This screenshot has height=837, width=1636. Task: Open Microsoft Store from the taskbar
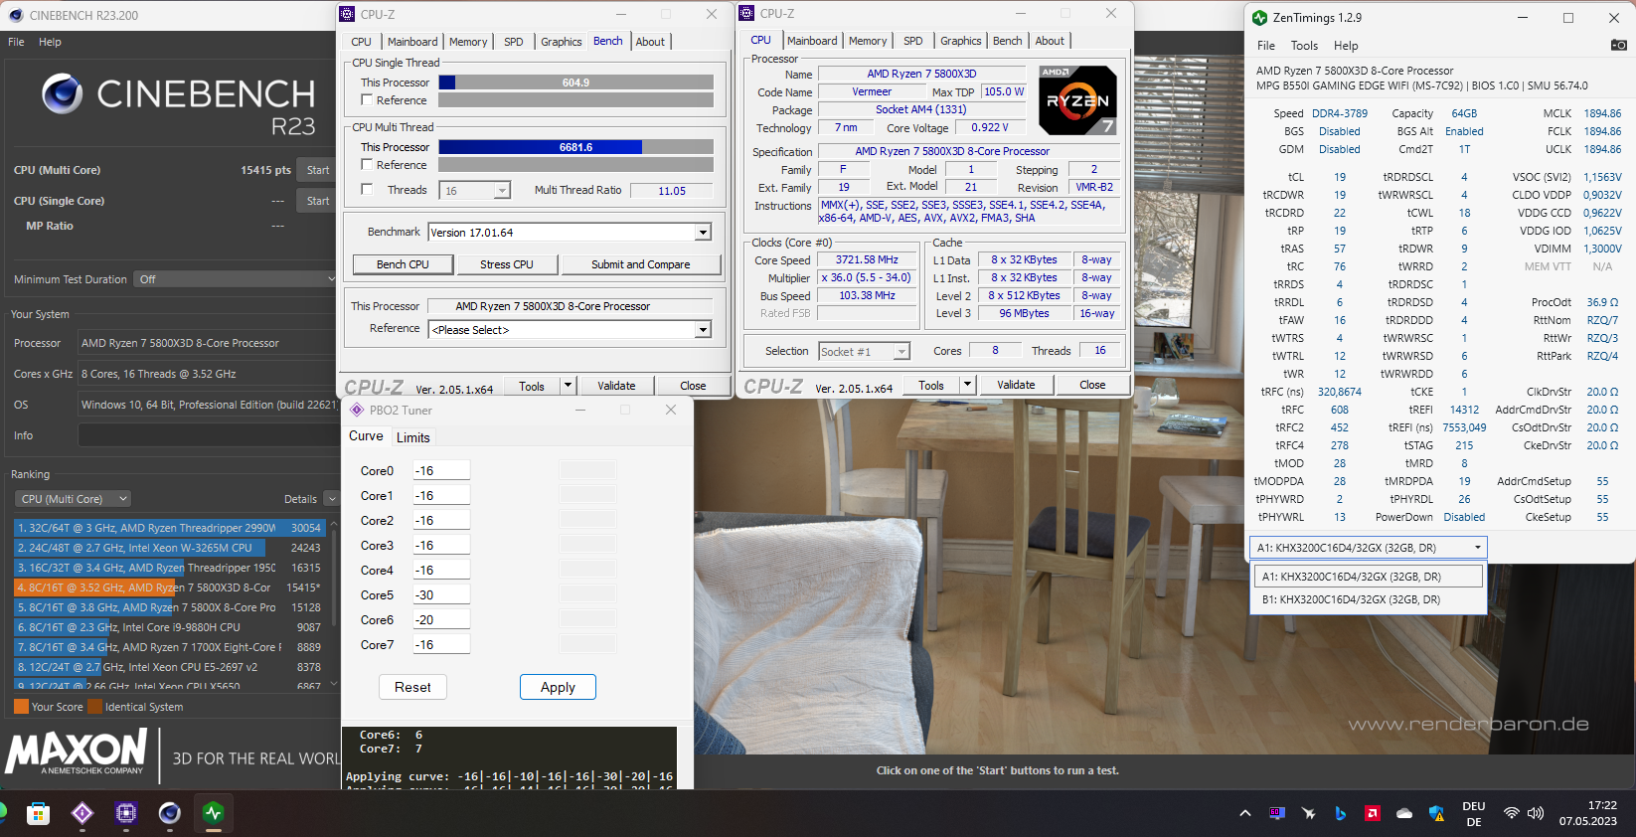coord(38,814)
